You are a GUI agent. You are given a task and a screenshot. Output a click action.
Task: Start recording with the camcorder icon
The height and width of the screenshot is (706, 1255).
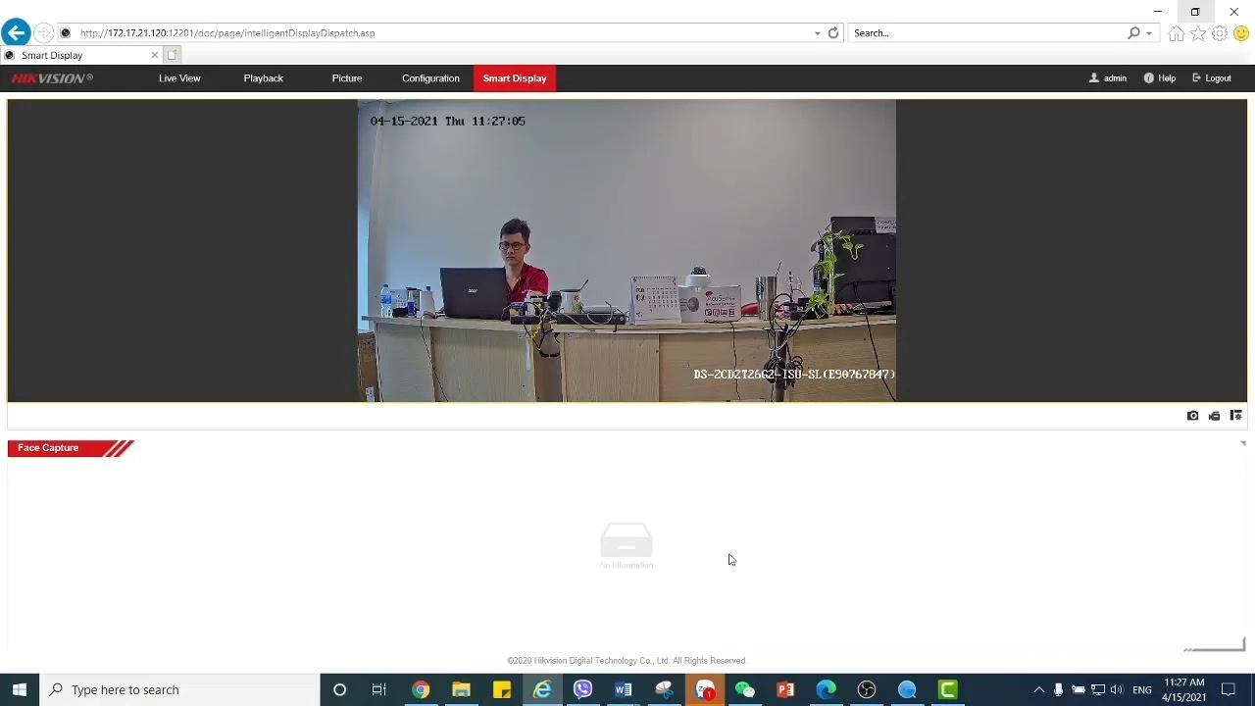coord(1214,416)
